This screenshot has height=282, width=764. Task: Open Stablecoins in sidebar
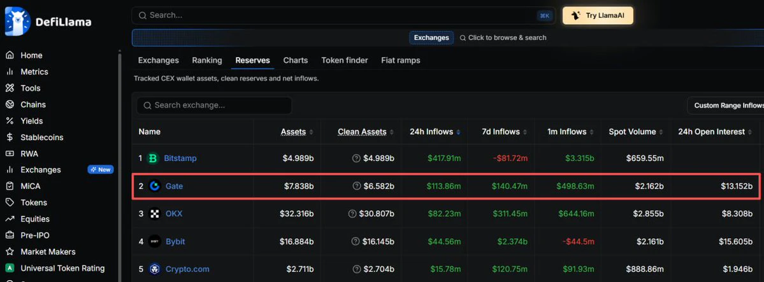point(42,137)
